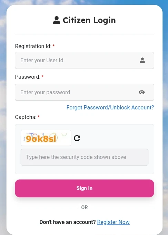Viewport: 168px width, 235px height.
Task: Click the captcha image showing the security code
Action: coord(46,138)
